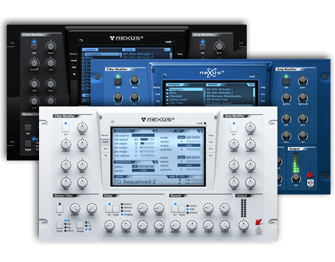
Task: Open the right menu icon on white Nexus skin
Action: [x=216, y=118]
